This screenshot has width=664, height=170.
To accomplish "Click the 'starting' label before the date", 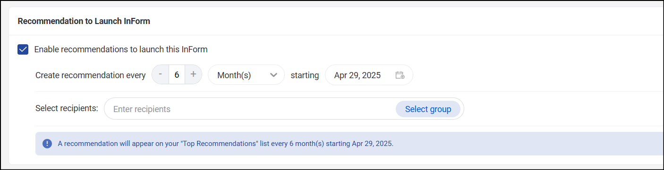I will [305, 75].
